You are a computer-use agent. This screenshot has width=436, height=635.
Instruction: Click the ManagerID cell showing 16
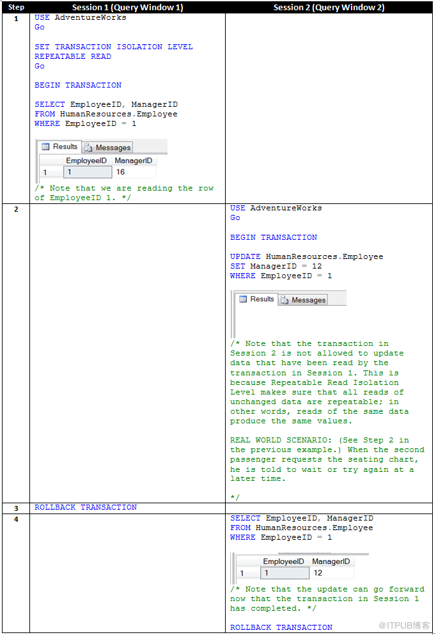pos(134,172)
